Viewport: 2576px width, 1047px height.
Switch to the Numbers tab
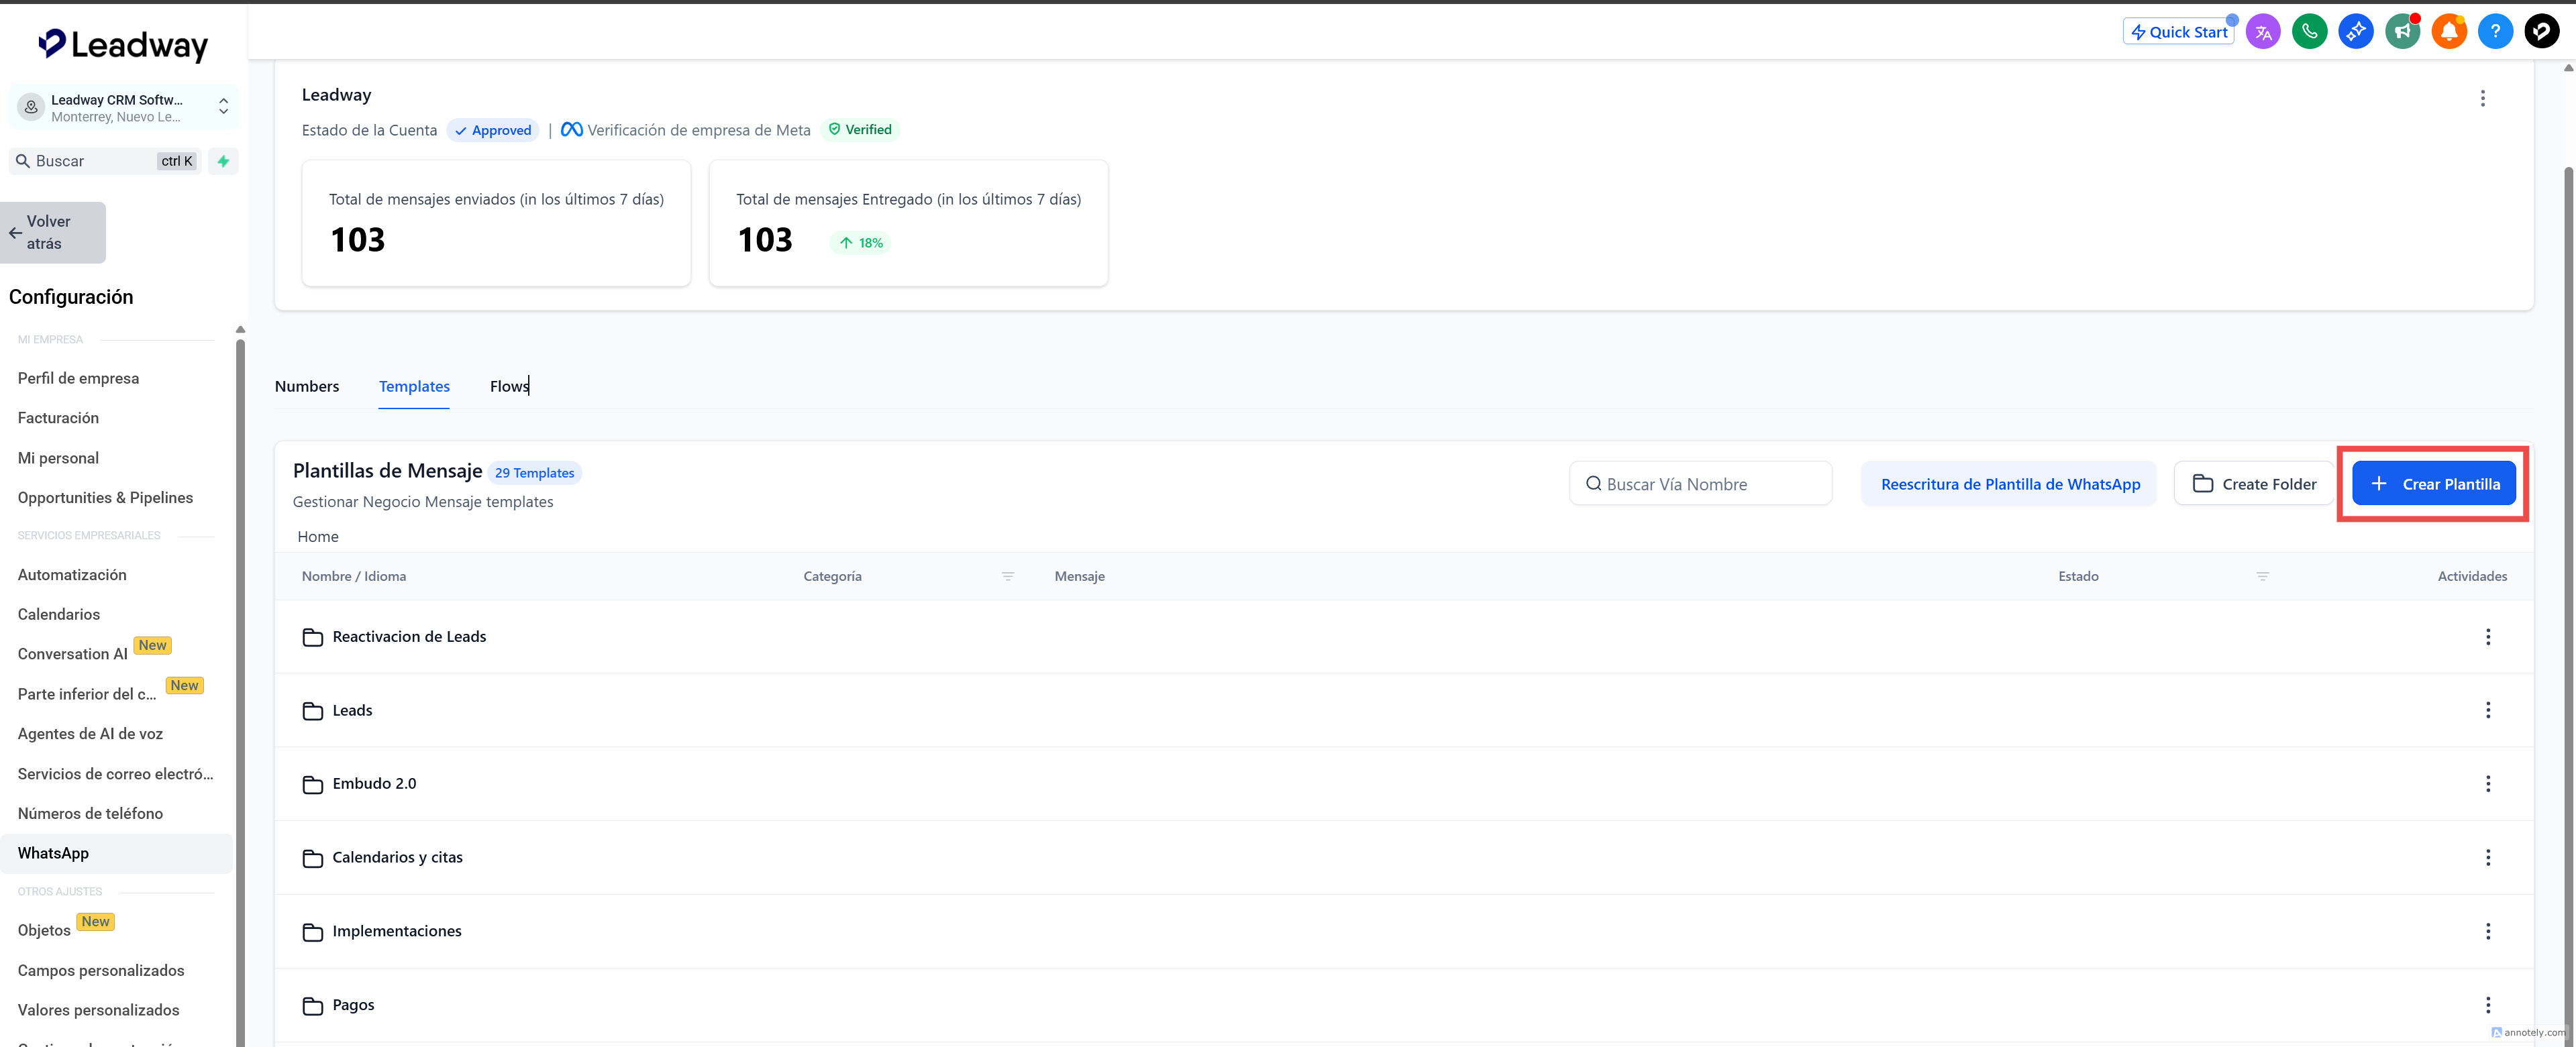coord(306,386)
